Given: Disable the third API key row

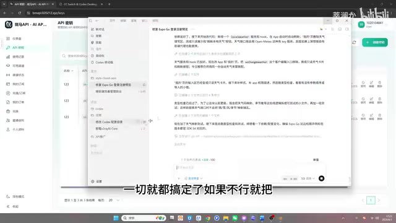Looking at the screenshot, I should (x=363, y=117).
